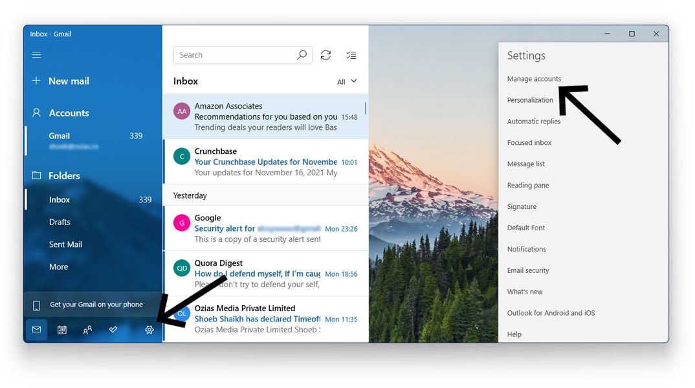Viewport: 695px width, 388px height.
Task: Open the Calendar icon
Action: point(62,330)
